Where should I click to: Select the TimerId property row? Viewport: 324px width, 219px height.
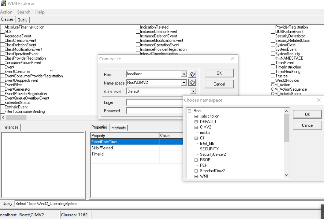pyautogui.click(x=137, y=154)
